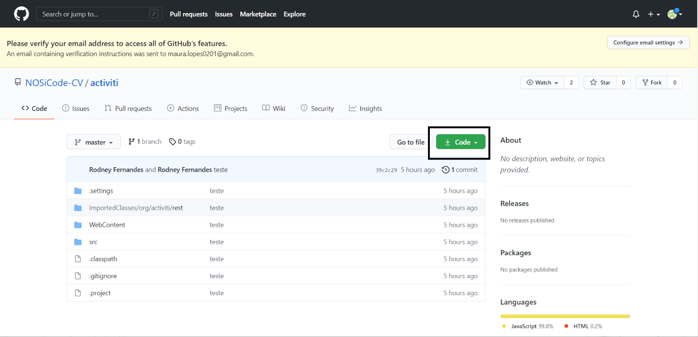698x337 pixels.
Task: View the 1 branch link
Action: coord(145,142)
